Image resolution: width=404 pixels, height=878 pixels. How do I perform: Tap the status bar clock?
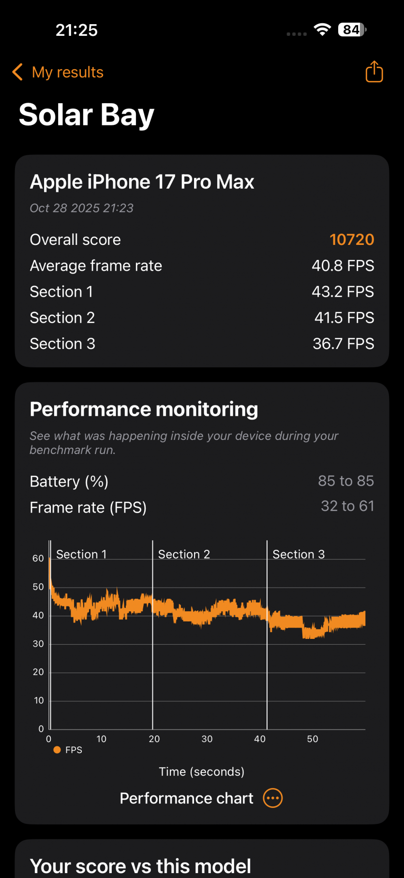click(x=76, y=30)
